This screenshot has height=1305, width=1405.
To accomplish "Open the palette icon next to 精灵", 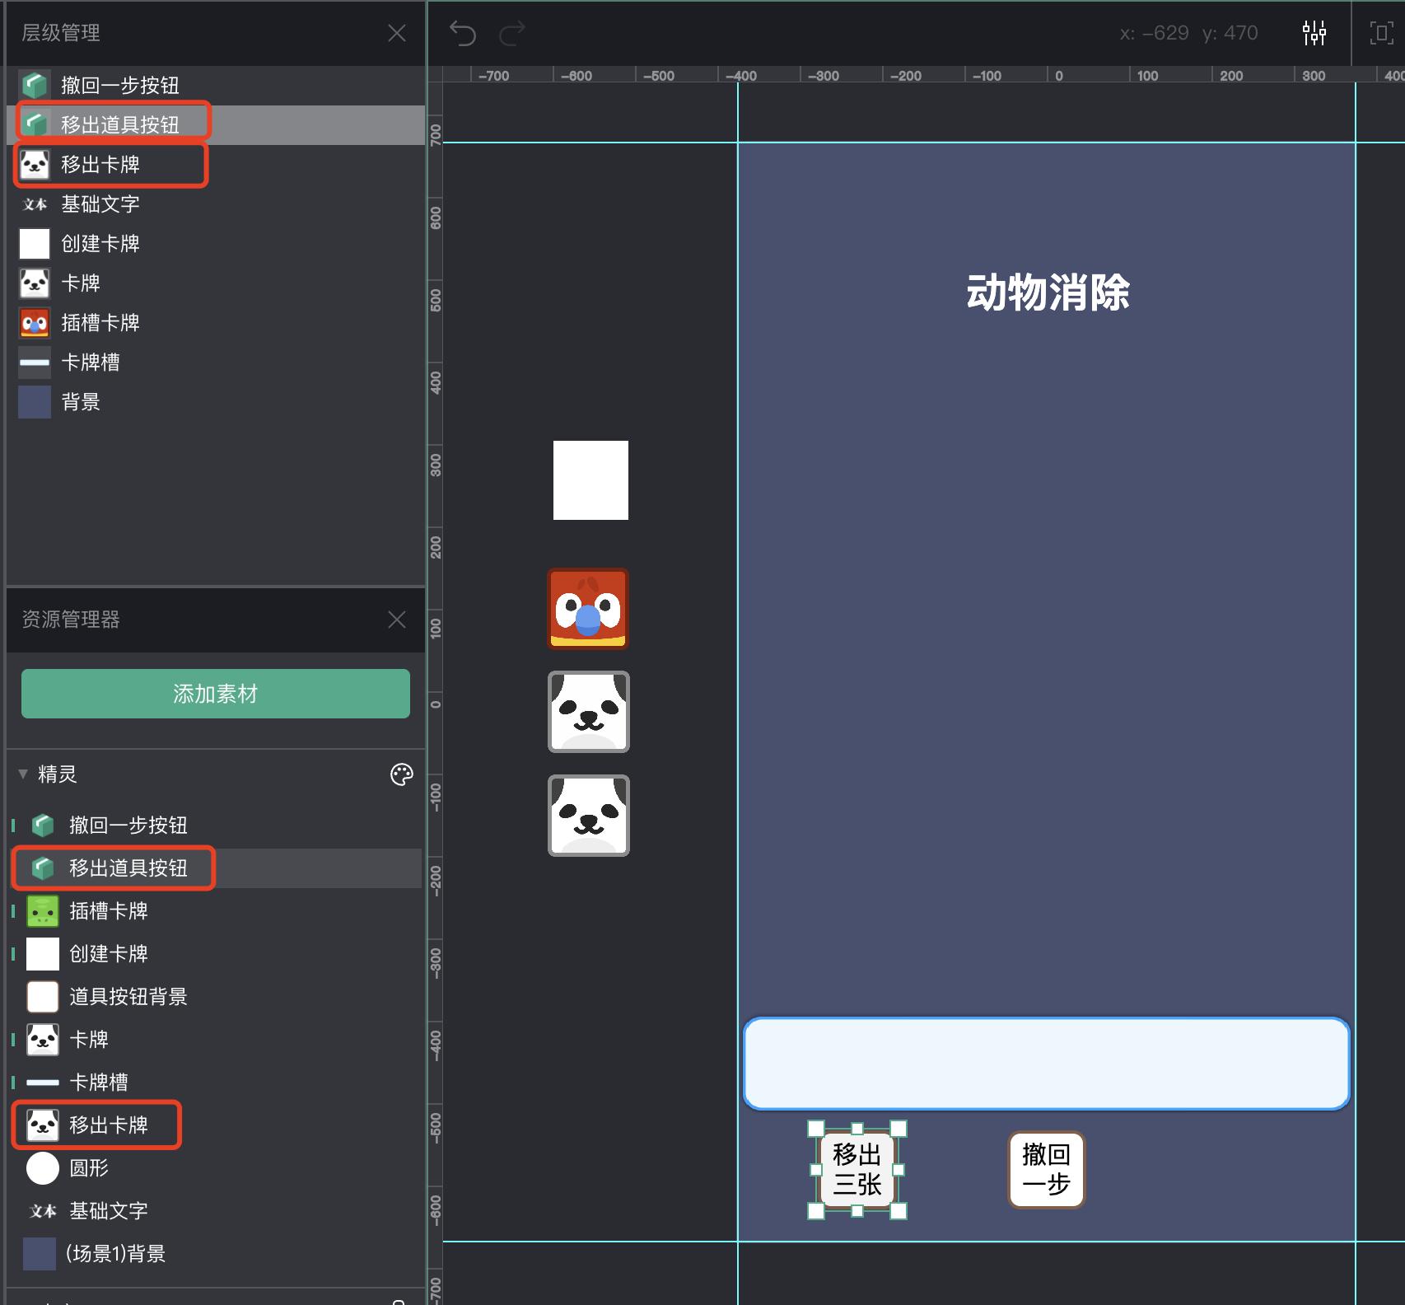I will point(401,774).
